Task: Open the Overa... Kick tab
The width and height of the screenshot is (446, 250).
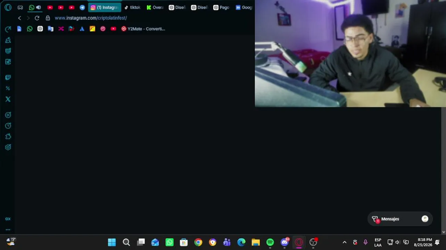Action: [155, 7]
